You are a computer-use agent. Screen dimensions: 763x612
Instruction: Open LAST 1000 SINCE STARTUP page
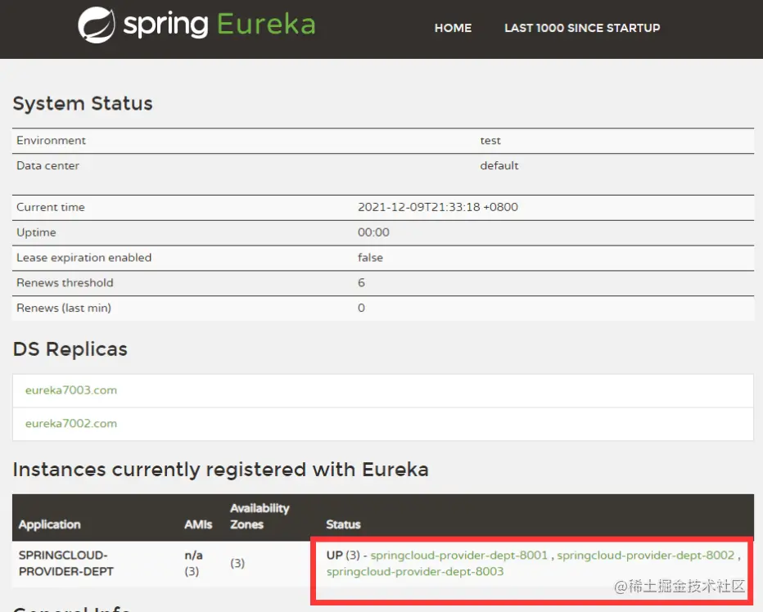pos(582,28)
